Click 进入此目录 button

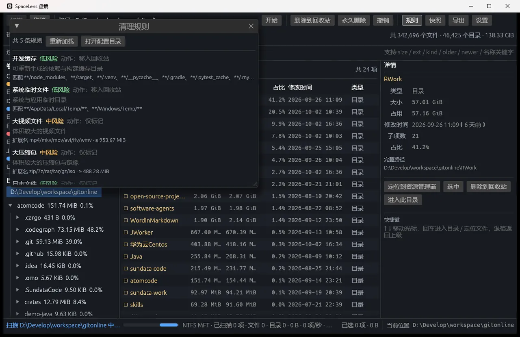[x=403, y=200]
